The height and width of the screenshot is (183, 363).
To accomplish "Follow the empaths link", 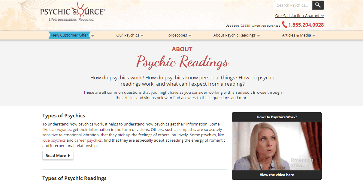I will point(188,130).
